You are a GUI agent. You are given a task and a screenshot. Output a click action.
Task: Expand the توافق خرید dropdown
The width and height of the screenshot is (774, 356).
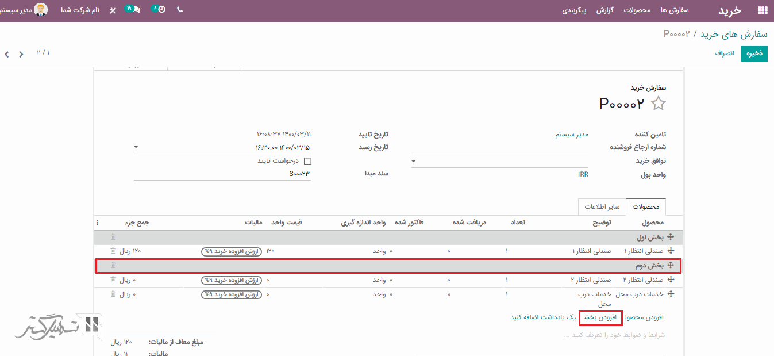click(x=414, y=162)
